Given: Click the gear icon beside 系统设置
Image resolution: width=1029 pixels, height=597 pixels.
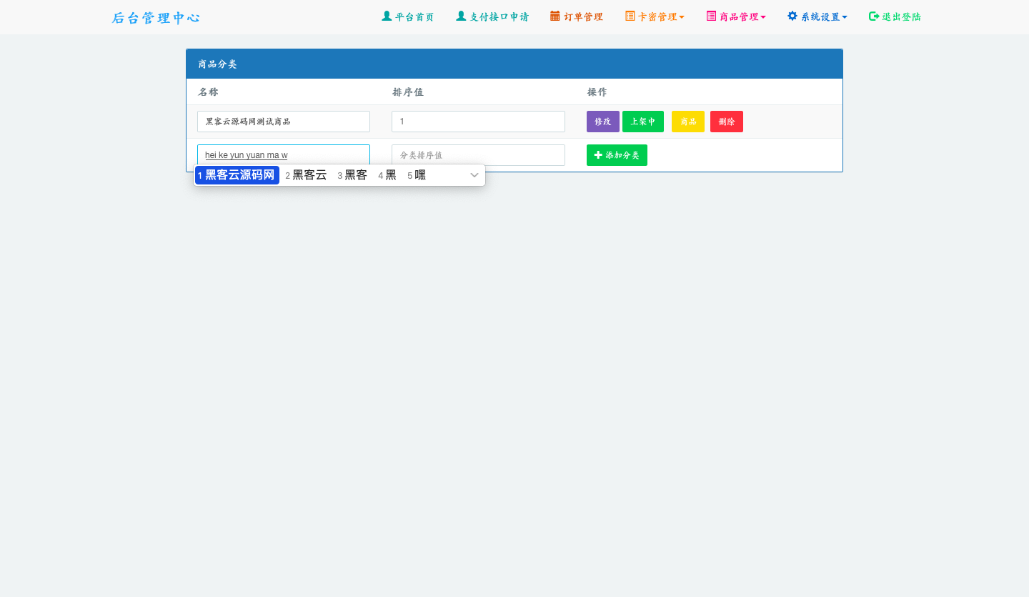Looking at the screenshot, I should 792,16.
